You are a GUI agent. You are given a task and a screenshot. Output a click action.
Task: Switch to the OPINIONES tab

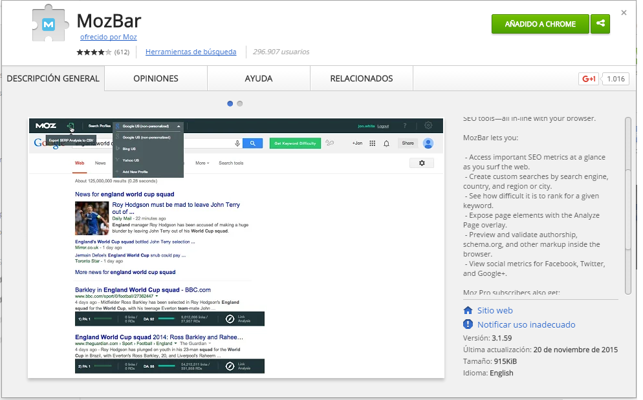pyautogui.click(x=156, y=78)
